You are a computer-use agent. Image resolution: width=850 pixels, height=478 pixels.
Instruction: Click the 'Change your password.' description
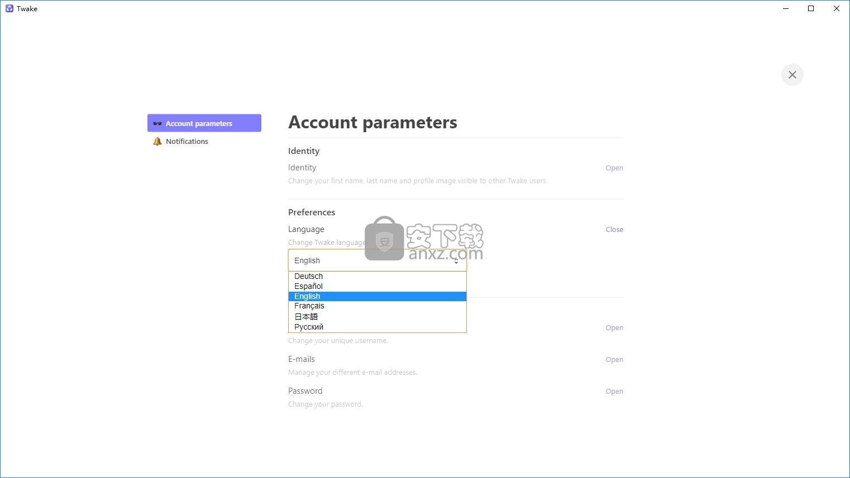(x=326, y=404)
